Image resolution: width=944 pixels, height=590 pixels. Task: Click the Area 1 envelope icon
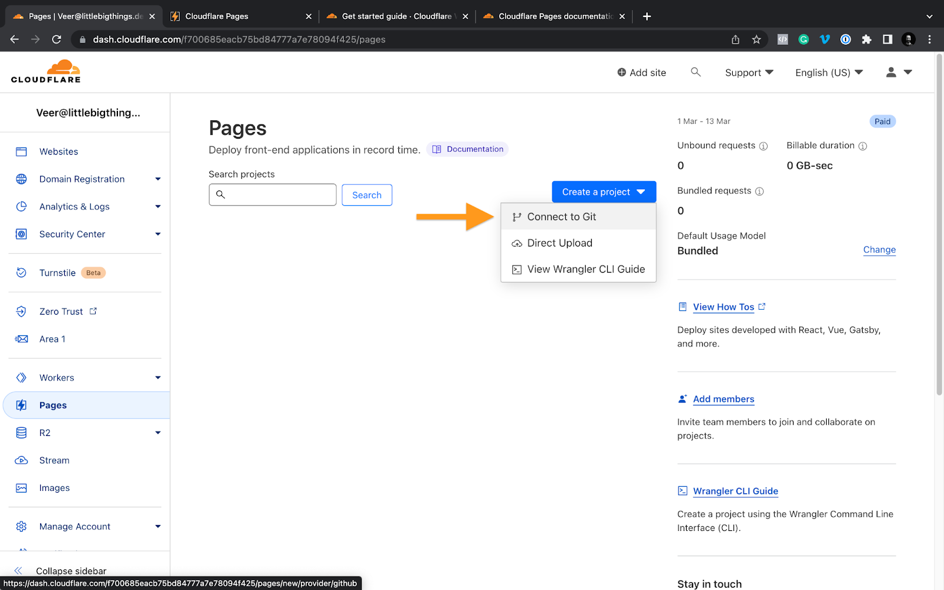coord(21,339)
